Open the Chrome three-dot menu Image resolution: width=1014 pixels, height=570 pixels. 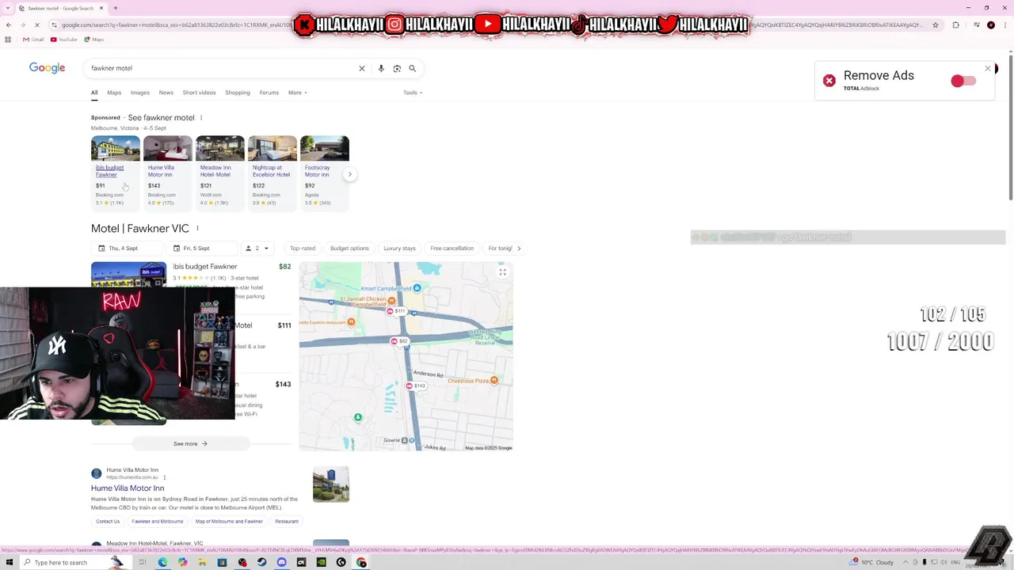click(1005, 25)
